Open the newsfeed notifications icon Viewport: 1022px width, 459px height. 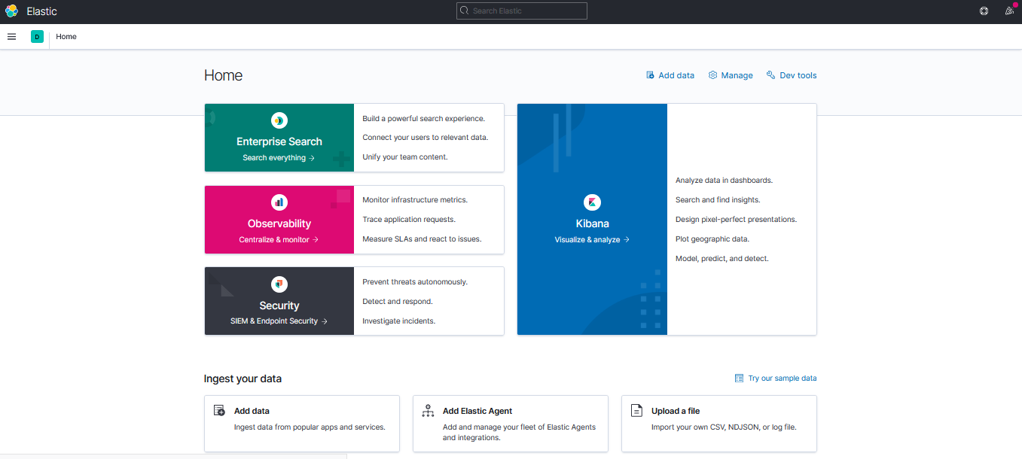pyautogui.click(x=1009, y=11)
